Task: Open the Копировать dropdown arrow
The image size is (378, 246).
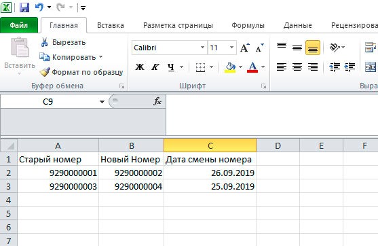Action: point(100,57)
